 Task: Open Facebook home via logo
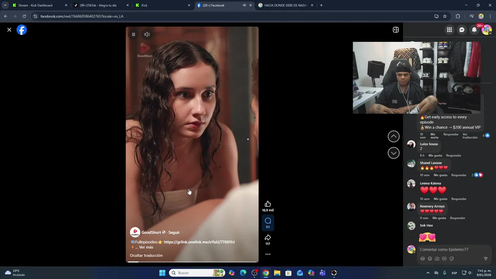click(22, 30)
